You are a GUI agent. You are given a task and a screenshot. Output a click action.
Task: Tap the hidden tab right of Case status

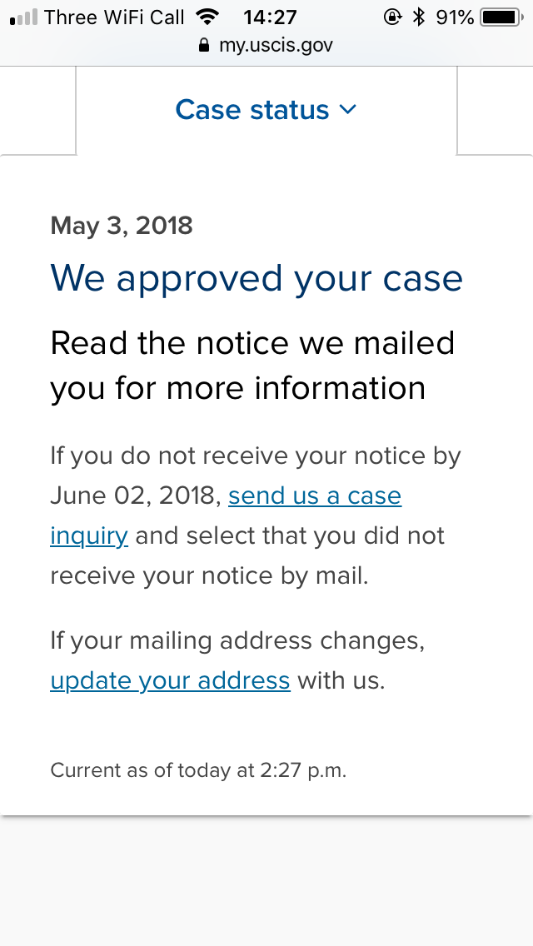pos(495,111)
